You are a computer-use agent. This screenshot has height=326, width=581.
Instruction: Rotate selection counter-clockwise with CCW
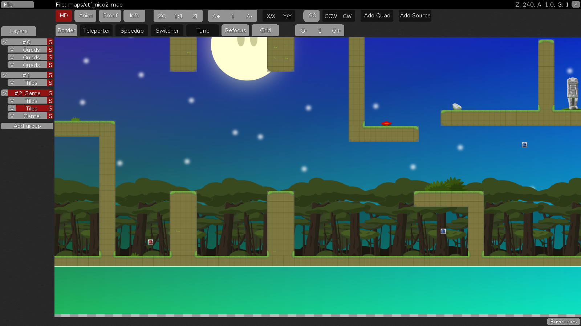tap(330, 16)
